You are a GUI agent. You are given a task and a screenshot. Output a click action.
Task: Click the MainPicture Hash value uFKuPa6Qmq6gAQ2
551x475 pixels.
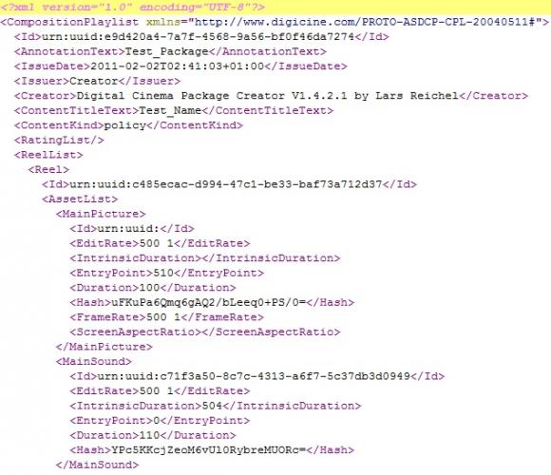point(208,302)
